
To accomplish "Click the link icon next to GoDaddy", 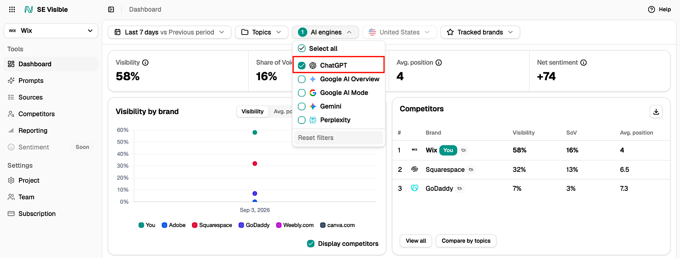I will (x=460, y=189).
